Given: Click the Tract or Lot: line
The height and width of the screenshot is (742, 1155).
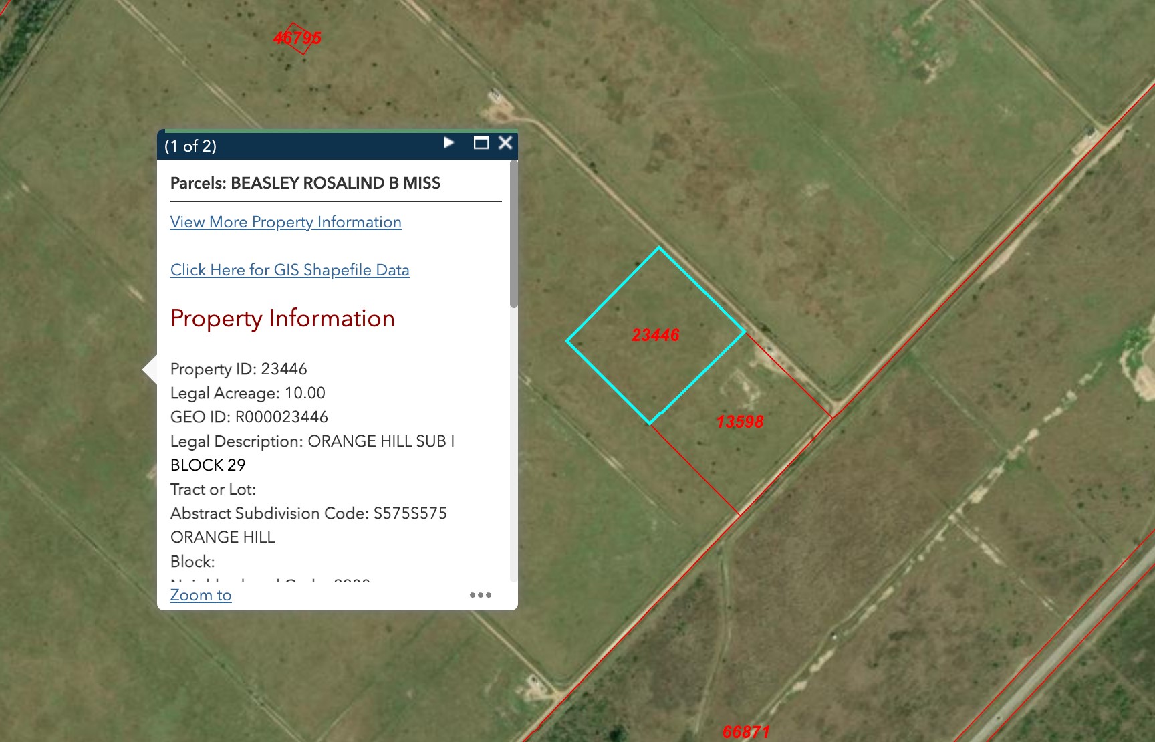Looking at the screenshot, I should [x=213, y=489].
